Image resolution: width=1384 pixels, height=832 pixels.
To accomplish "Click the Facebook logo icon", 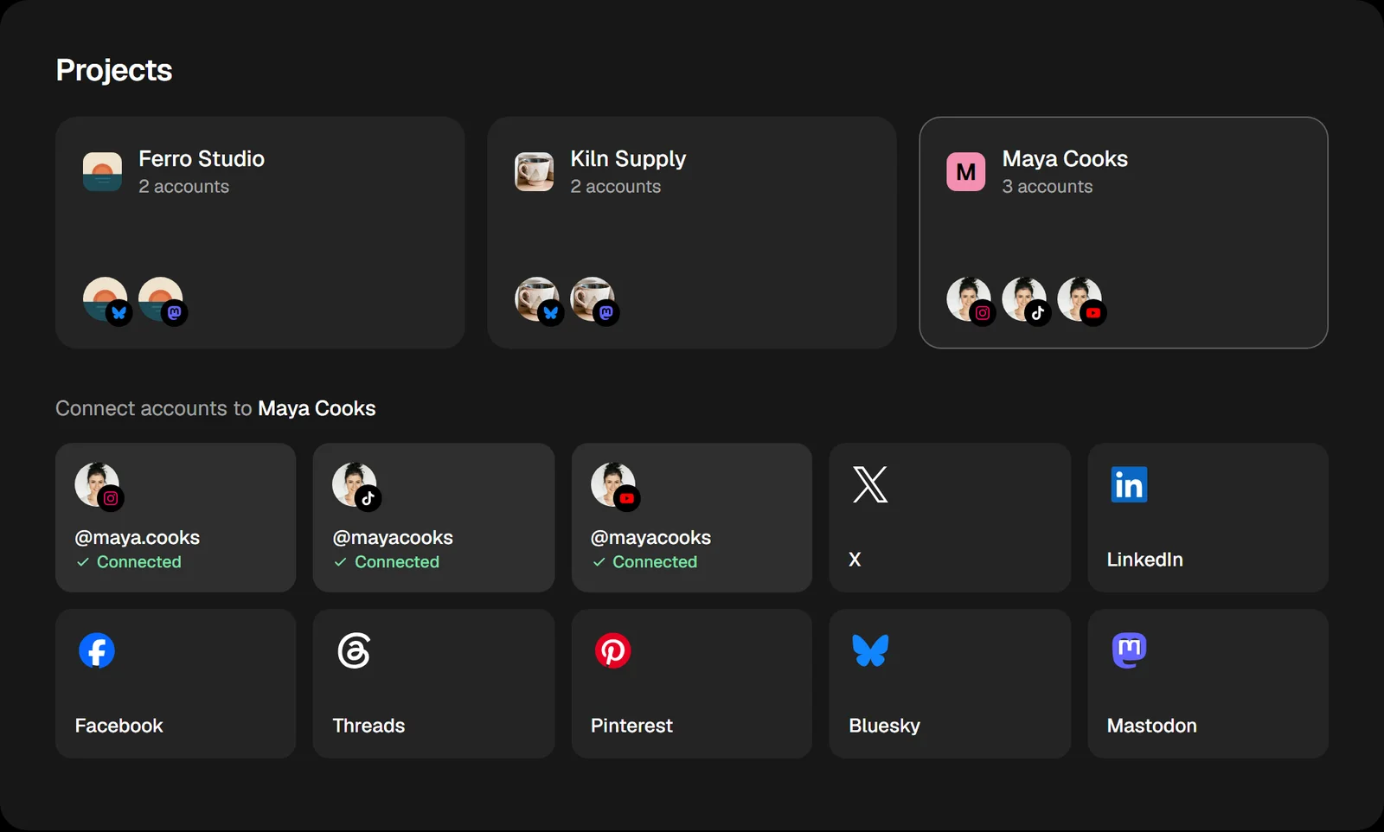I will point(97,650).
